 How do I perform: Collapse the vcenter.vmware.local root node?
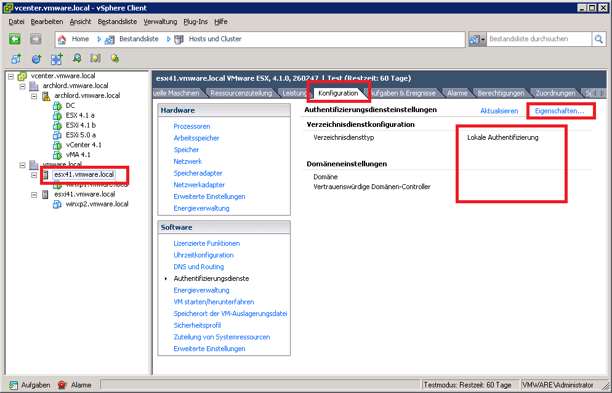point(11,76)
